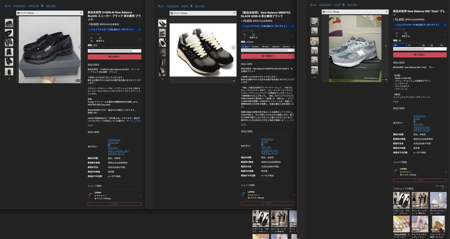Open the three-dot menu on the U1906LAI page
This screenshot has width=450, height=239.
point(139,39)
